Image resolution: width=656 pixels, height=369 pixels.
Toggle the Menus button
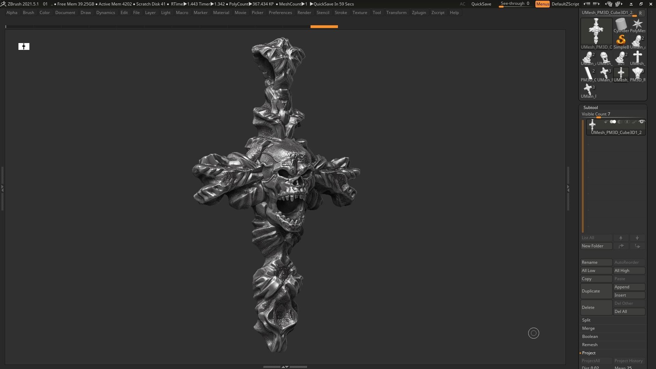click(x=542, y=4)
